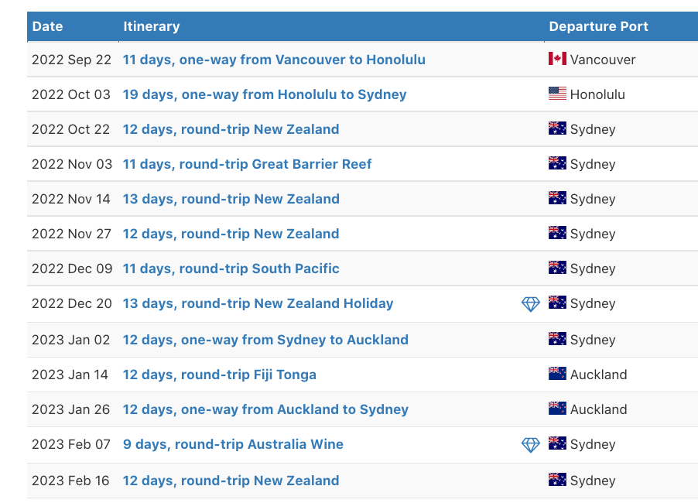Screen dimensions: 698x503
Task: Sort table by Departure Port header
Action: pyautogui.click(x=598, y=26)
